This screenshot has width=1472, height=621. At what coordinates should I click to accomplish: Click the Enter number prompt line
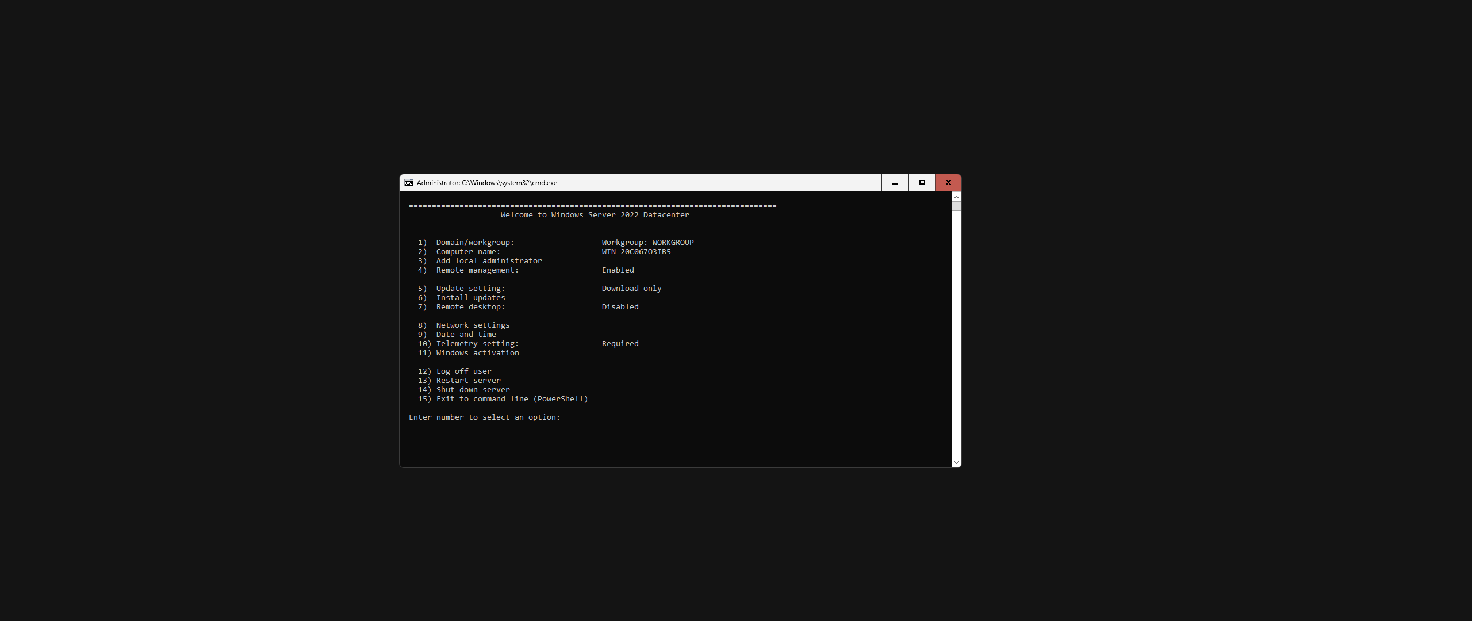[x=484, y=417]
